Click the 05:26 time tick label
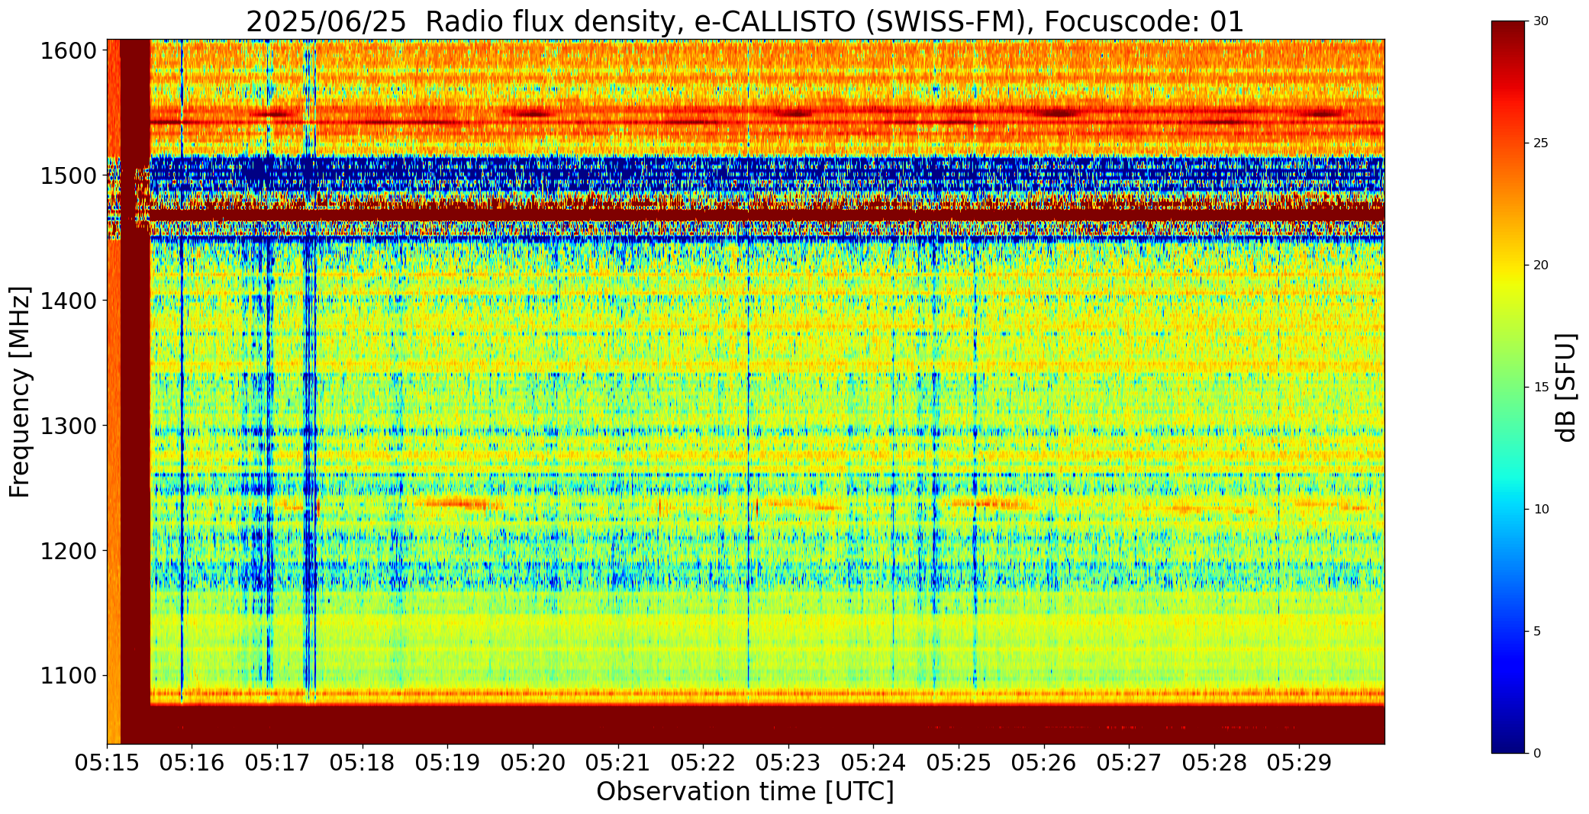1589x814 pixels. click(1044, 763)
